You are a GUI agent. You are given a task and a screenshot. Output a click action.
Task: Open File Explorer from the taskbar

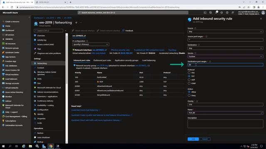point(30,146)
